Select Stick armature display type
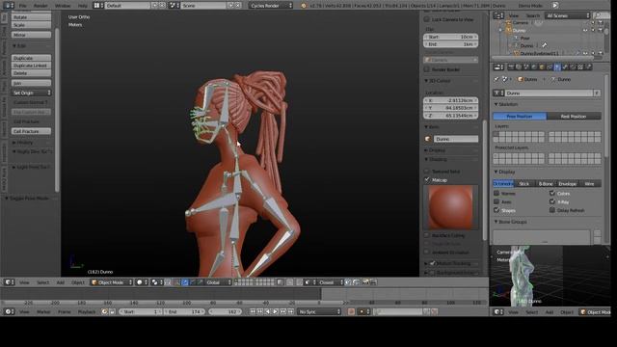 [524, 184]
